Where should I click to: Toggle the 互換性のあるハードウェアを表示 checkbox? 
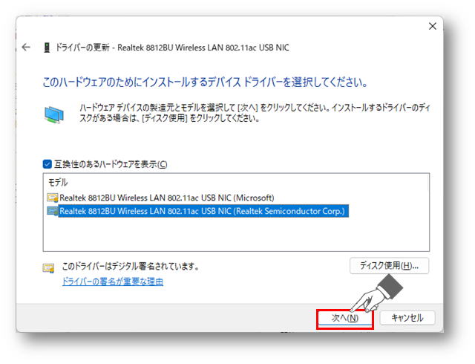pos(47,164)
